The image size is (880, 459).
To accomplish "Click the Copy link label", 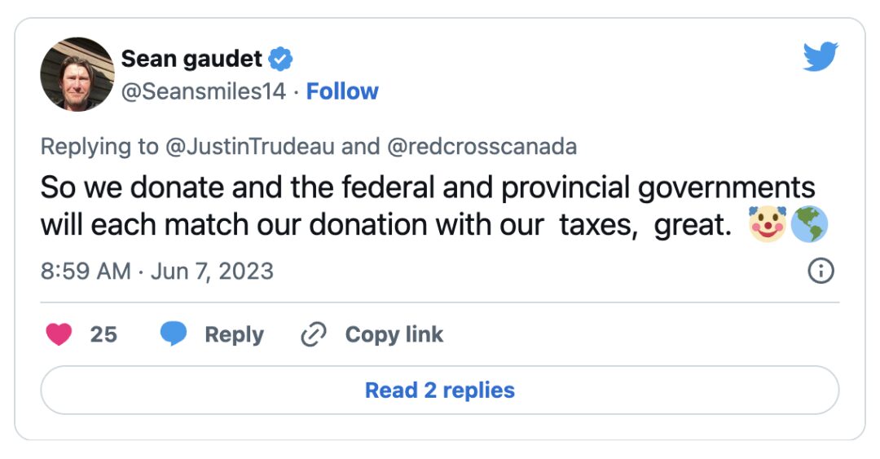I will click(394, 334).
